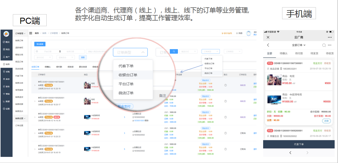Open 智能分拣 in the sales submenu
Screen dimensions: 338x163
19,55
